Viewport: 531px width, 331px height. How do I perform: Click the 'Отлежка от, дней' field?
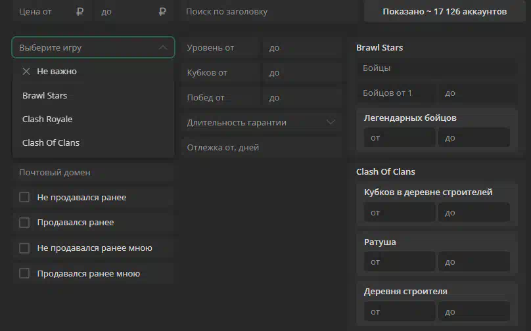pos(261,147)
